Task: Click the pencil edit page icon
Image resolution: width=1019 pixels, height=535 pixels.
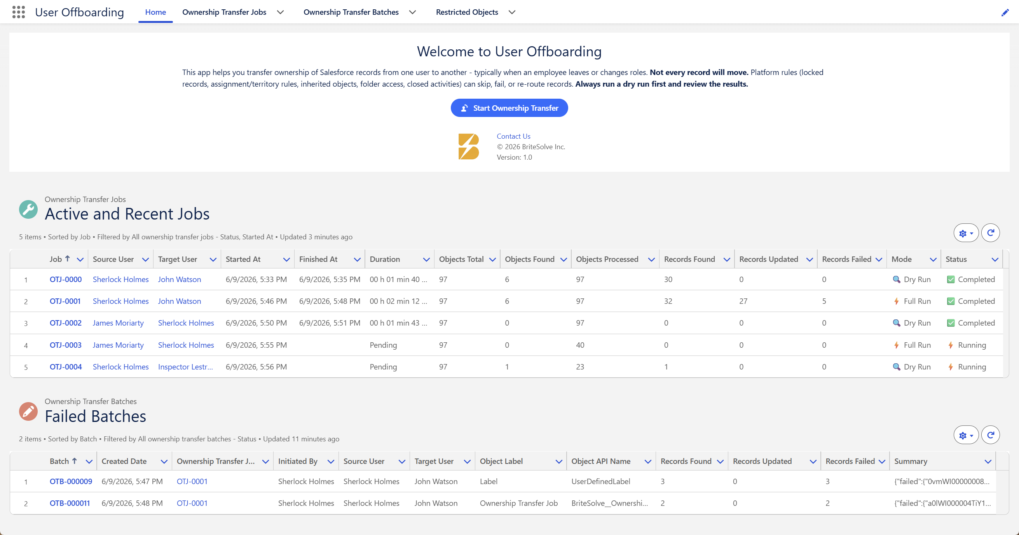Action: click(x=1005, y=13)
